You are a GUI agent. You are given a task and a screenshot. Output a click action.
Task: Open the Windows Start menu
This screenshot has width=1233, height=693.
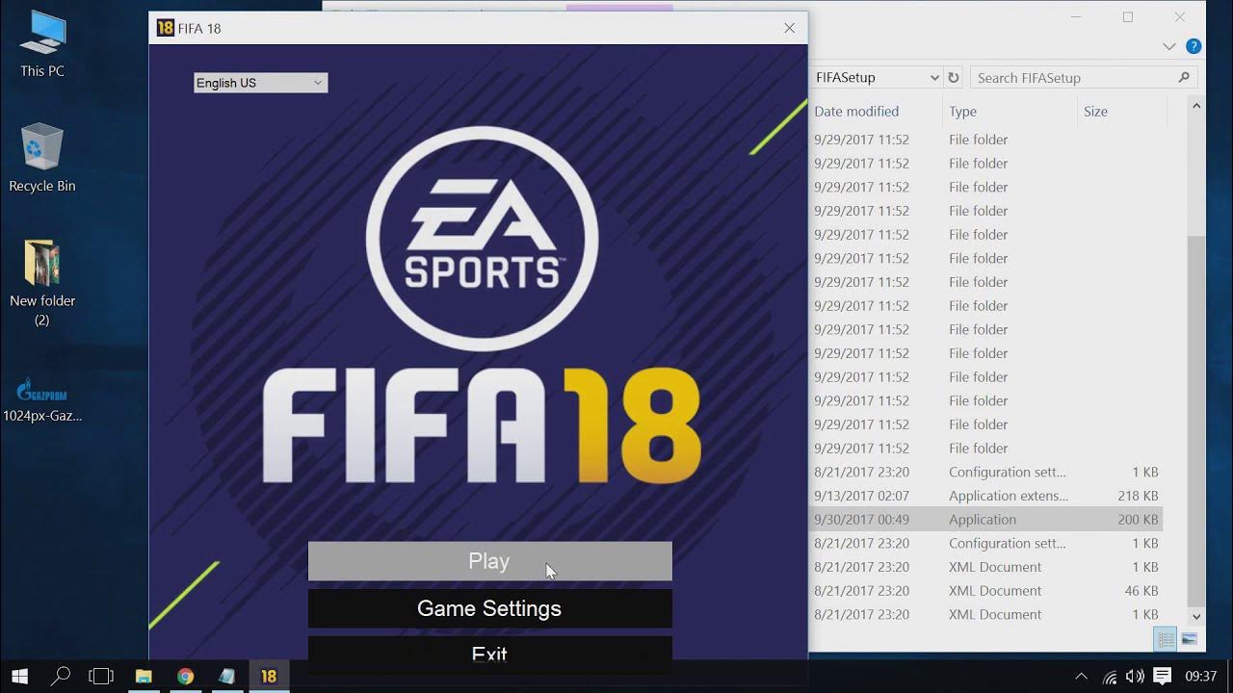(19, 676)
